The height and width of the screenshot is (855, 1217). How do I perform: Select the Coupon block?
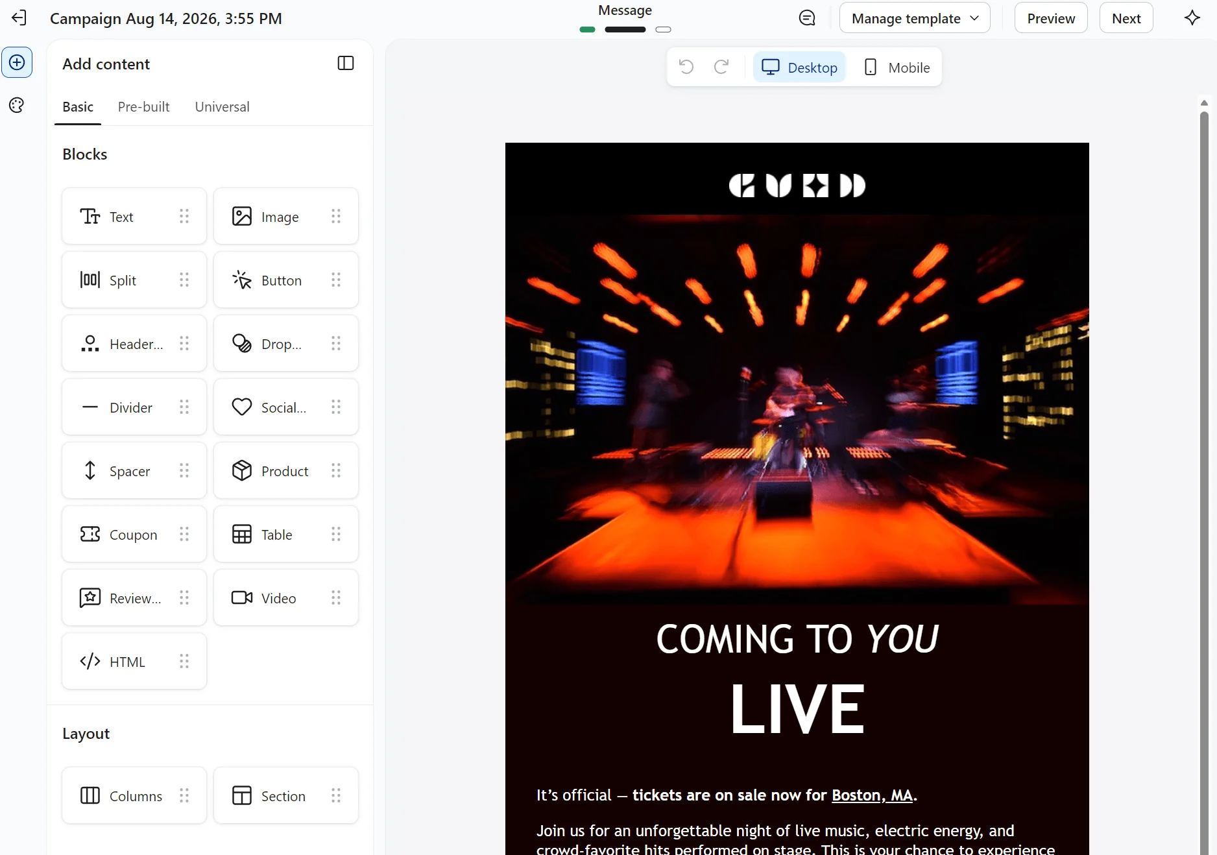tap(134, 535)
